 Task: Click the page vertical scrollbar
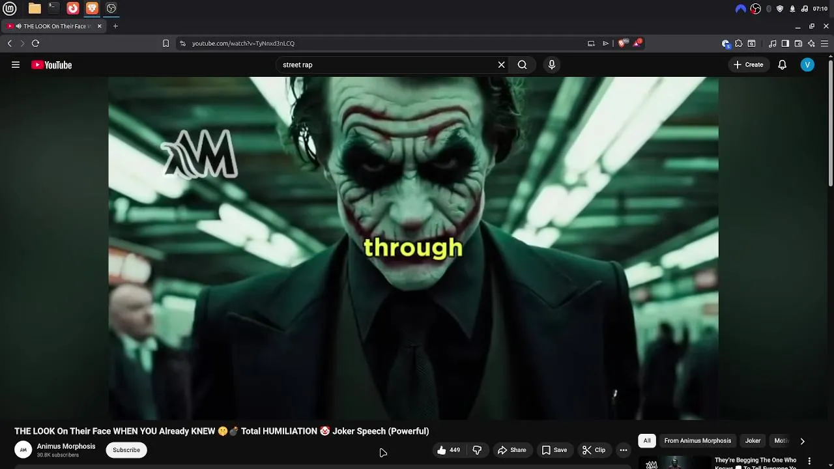pos(831,123)
